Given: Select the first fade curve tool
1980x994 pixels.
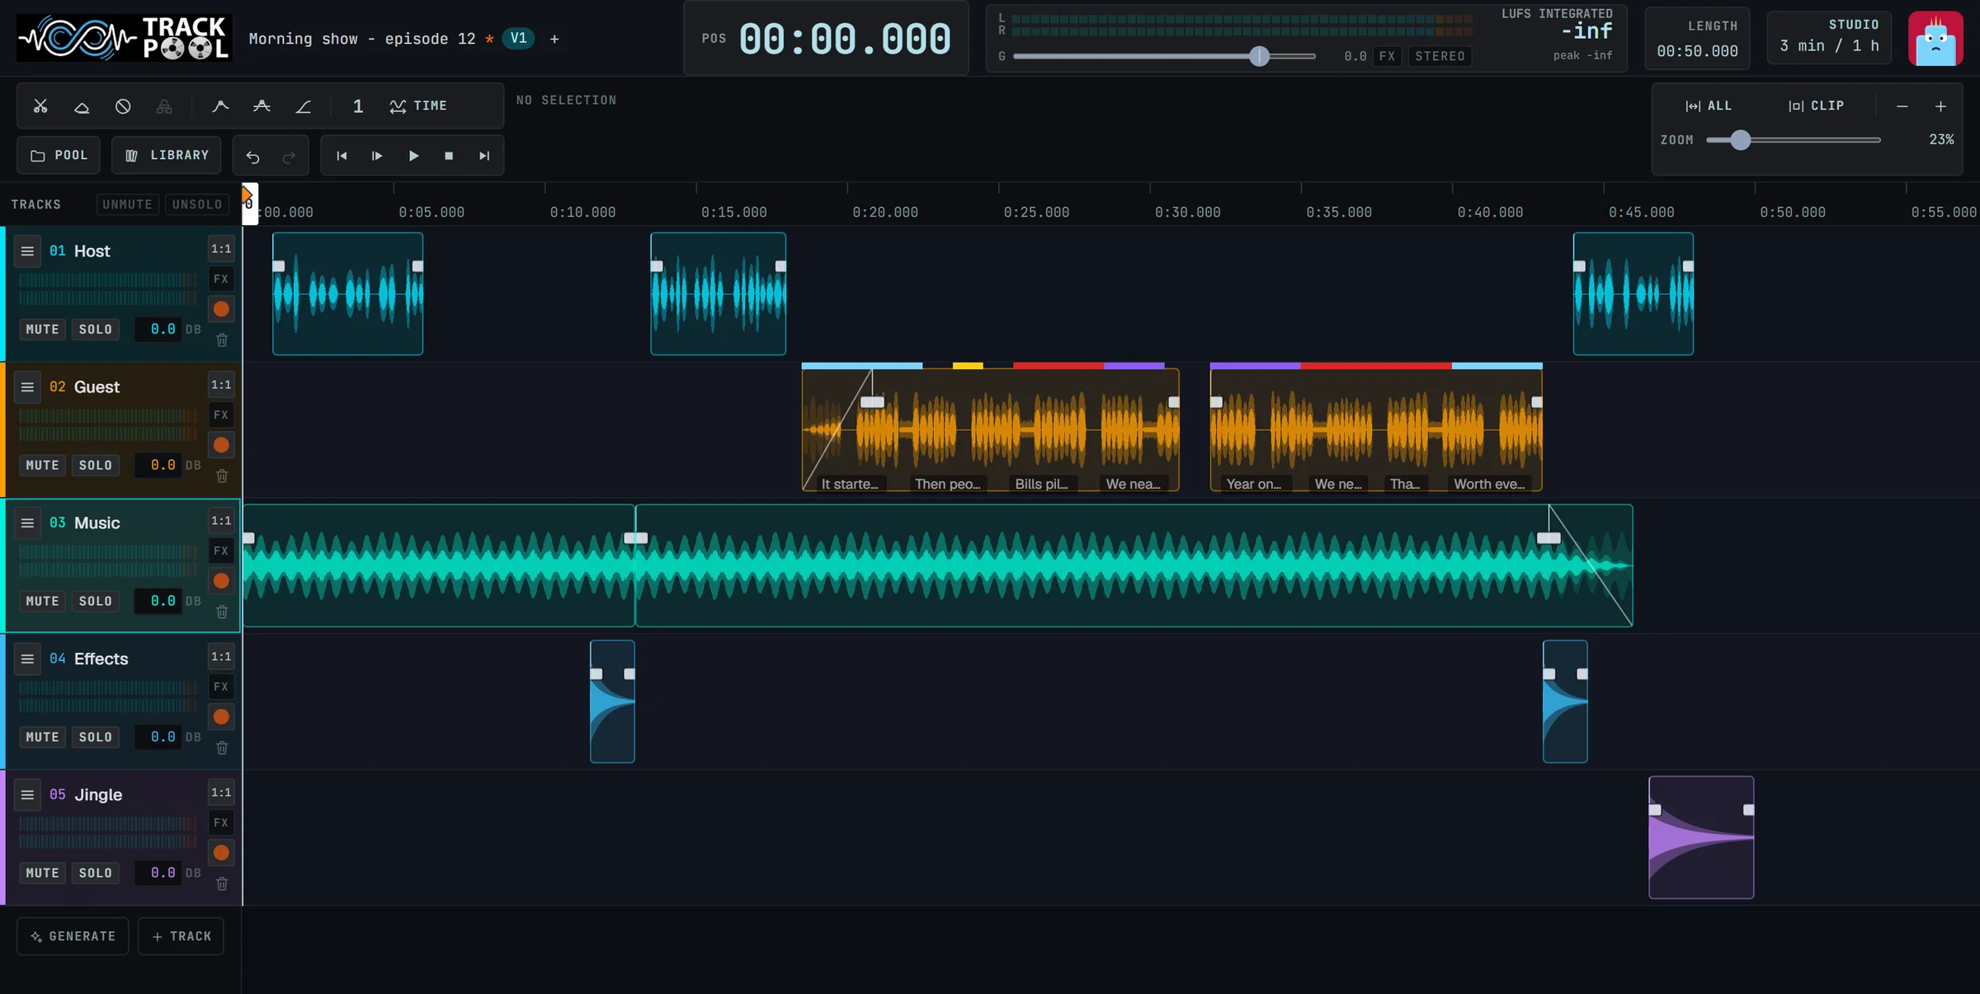Looking at the screenshot, I should [x=220, y=106].
